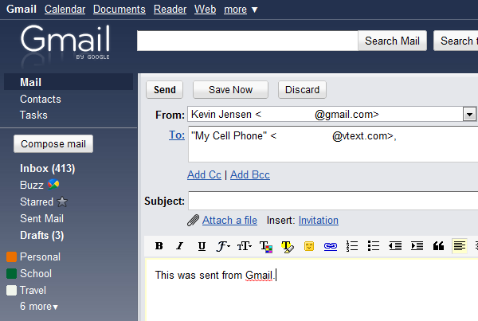Click the Add Bcc link

[x=250, y=174]
